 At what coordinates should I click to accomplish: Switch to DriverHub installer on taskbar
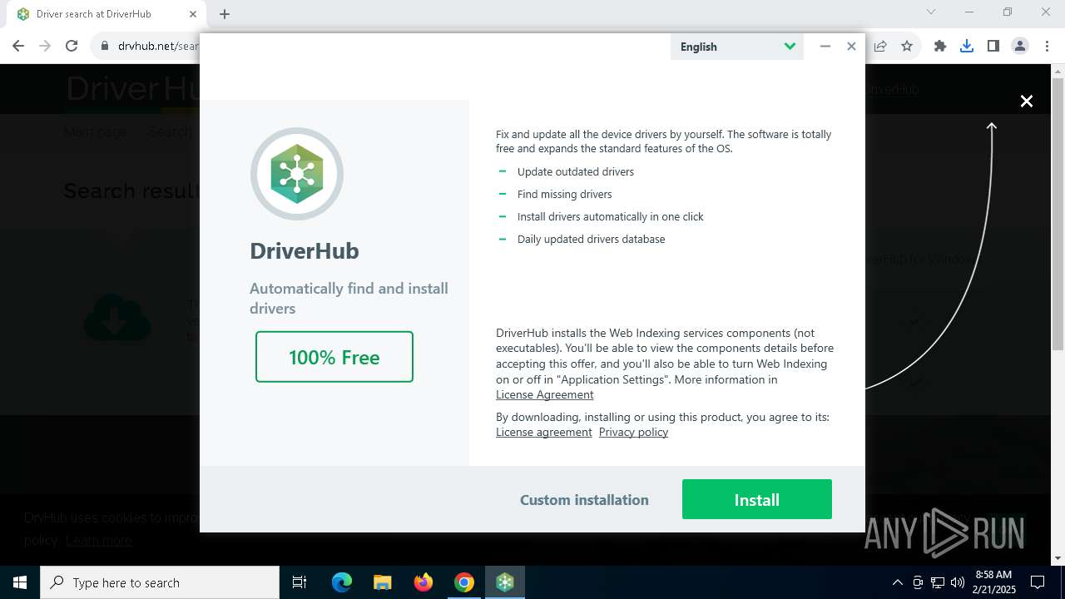[x=505, y=582]
